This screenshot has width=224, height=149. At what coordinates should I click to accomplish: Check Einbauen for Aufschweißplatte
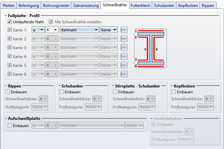(9, 125)
